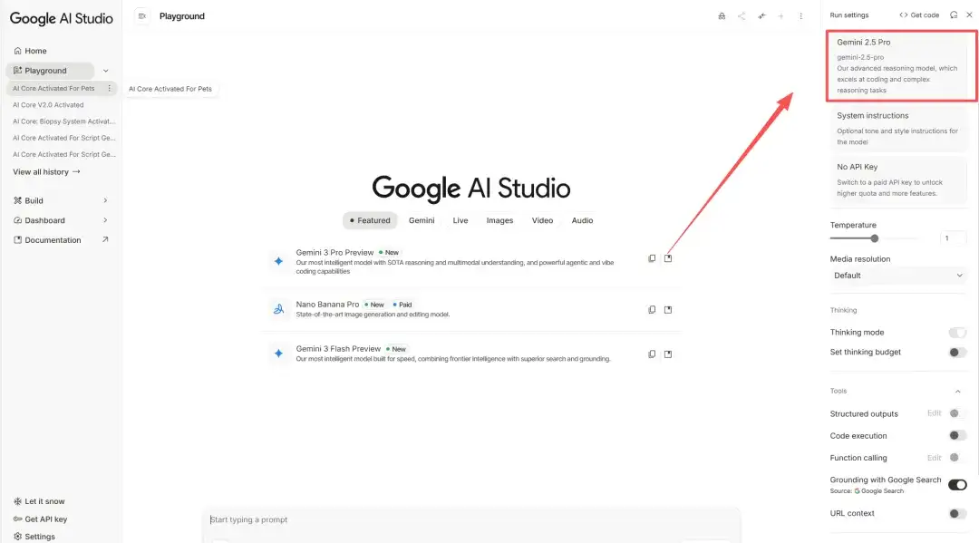Open Gemini 3 Pro Preview details icon
Screen dimensions: 979x543
[x=668, y=258]
